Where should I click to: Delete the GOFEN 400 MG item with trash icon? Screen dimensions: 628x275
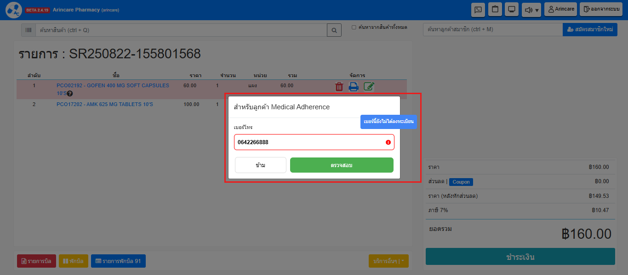pyautogui.click(x=339, y=86)
